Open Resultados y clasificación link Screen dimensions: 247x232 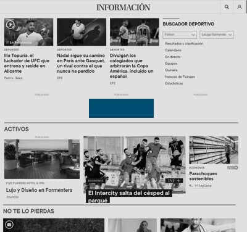tap(184, 44)
